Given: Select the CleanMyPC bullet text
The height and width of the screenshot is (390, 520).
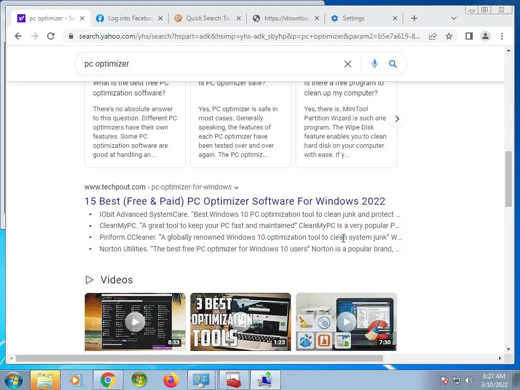Looking at the screenshot, I should 249,225.
